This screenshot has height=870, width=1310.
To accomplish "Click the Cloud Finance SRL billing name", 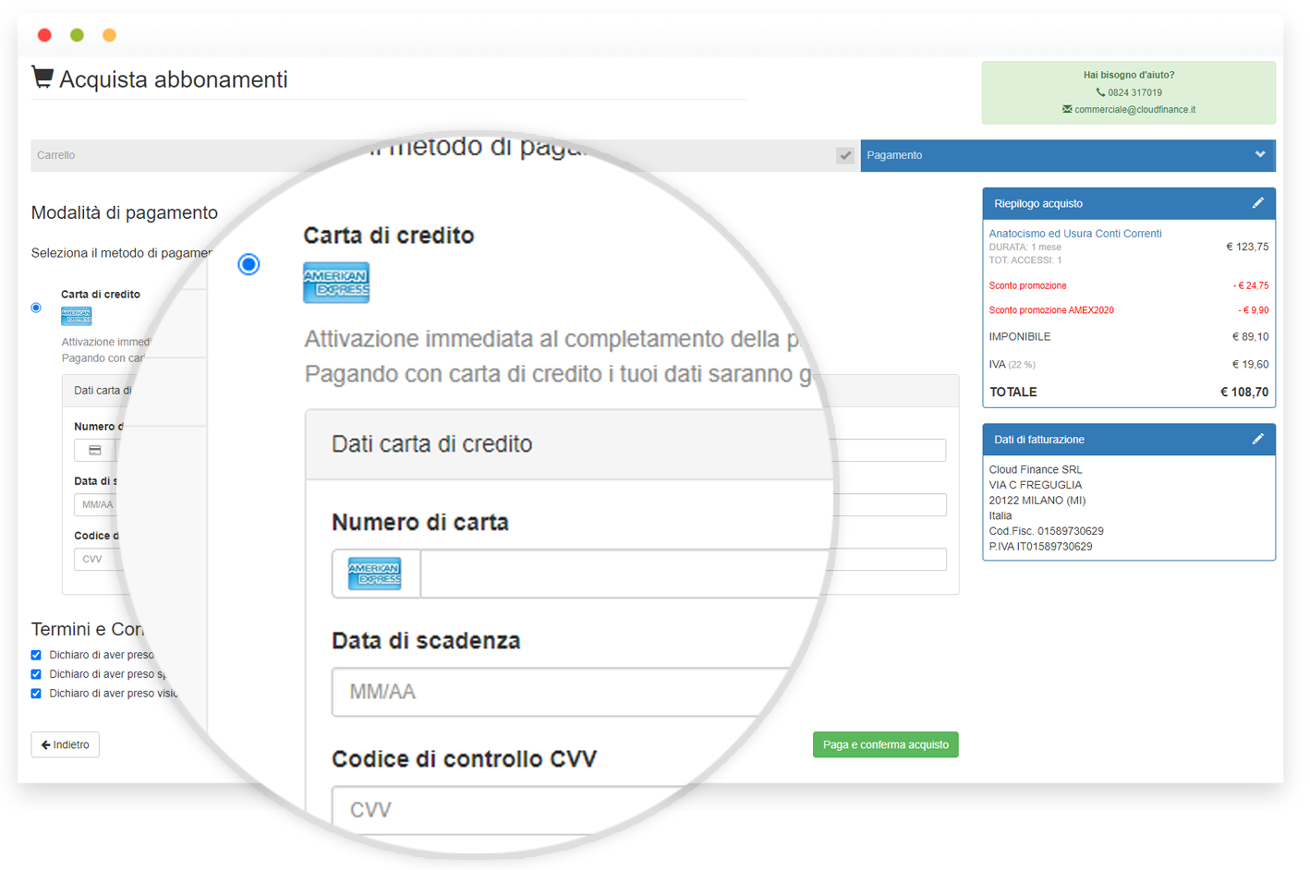I will pyautogui.click(x=1035, y=469).
